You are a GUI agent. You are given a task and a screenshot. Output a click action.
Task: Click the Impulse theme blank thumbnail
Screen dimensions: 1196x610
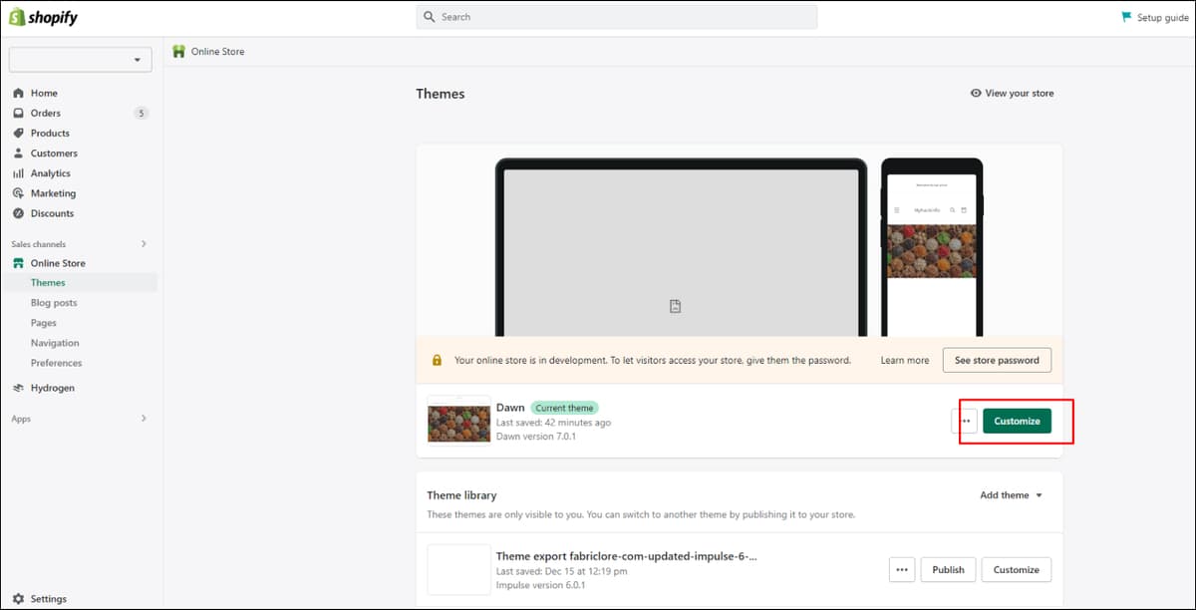[458, 570]
